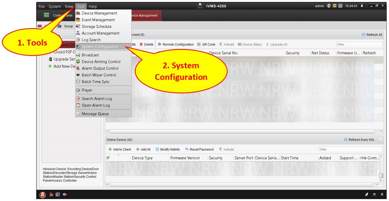Click the alarm warning triangle icon
389x201 pixels.
point(43,194)
